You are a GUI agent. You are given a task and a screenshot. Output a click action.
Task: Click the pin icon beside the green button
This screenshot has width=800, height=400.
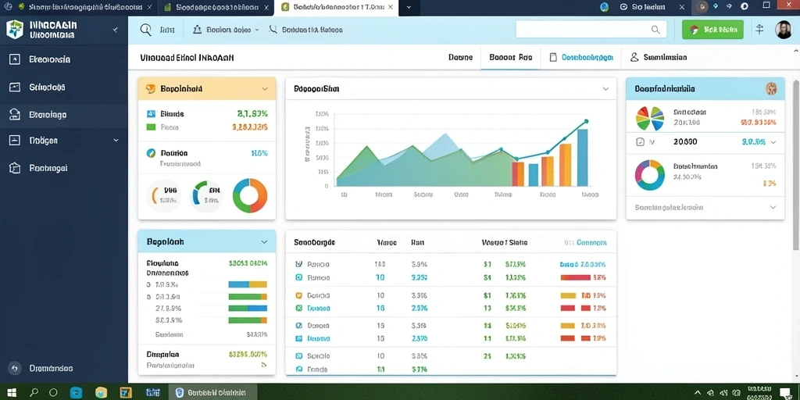[x=759, y=30]
